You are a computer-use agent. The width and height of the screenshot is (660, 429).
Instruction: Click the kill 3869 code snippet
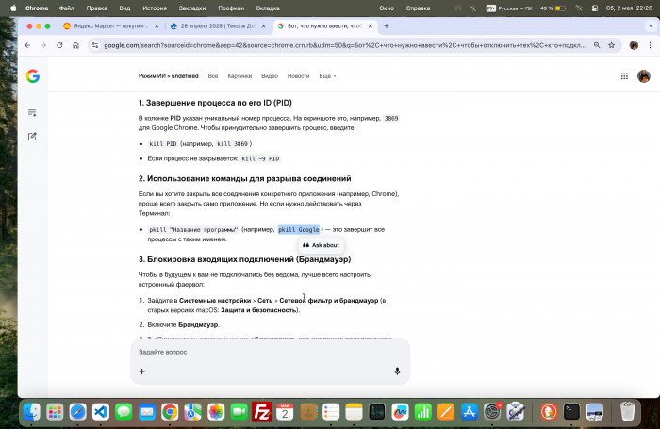pyautogui.click(x=232, y=144)
